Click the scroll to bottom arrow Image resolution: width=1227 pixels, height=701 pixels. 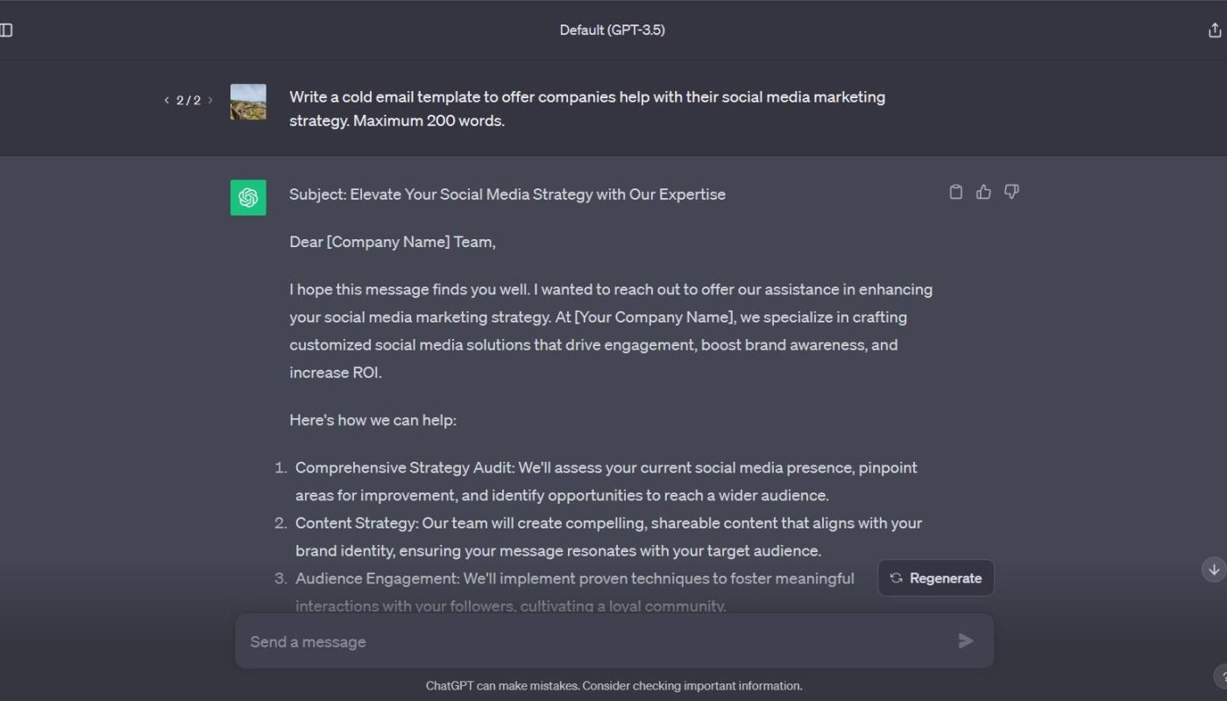tap(1214, 570)
